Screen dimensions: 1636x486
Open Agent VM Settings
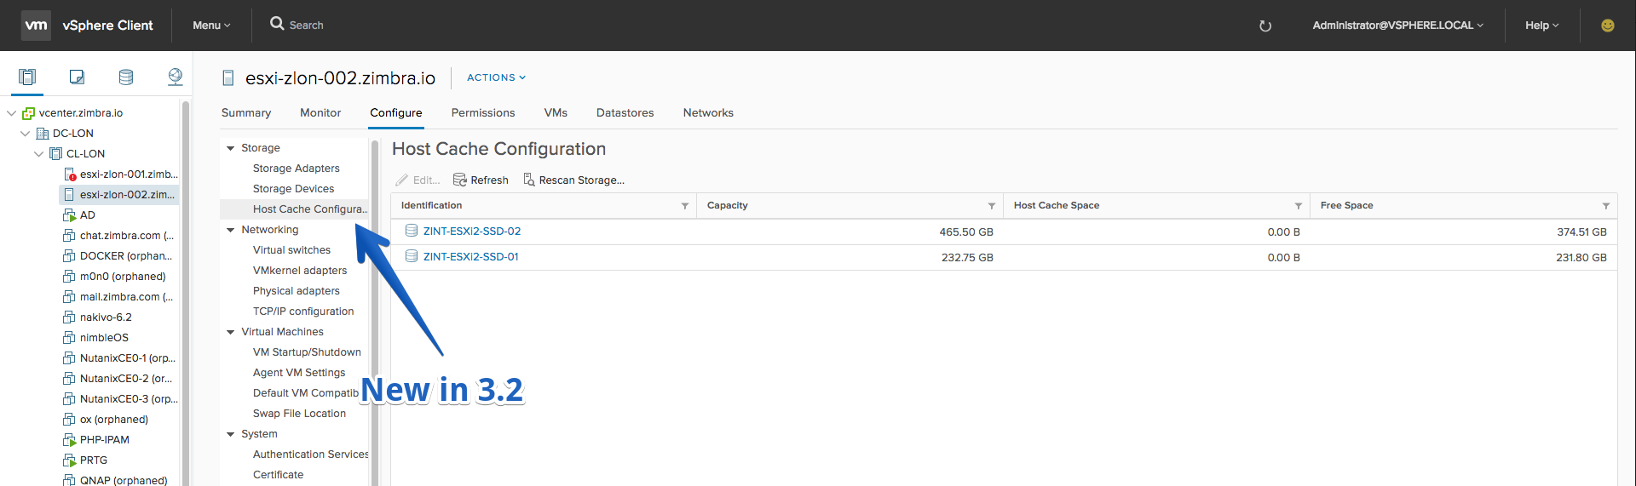299,373
